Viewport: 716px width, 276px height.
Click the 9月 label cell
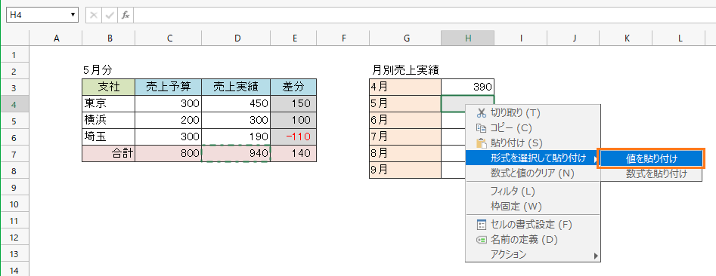pos(405,170)
